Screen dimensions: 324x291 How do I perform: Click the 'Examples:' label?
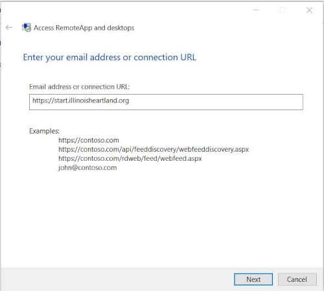44,131
